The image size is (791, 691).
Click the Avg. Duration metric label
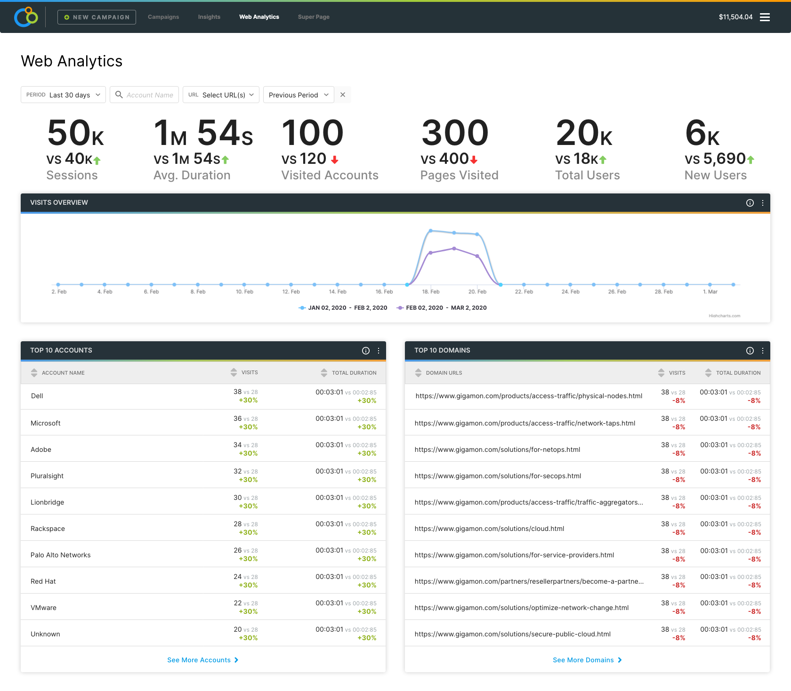point(192,175)
